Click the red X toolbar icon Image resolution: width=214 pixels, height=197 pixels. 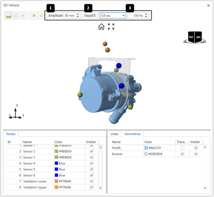[x=23, y=15]
